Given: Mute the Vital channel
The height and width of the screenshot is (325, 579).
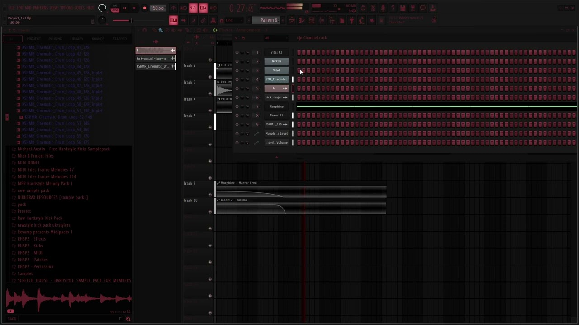Looking at the screenshot, I should [x=237, y=70].
